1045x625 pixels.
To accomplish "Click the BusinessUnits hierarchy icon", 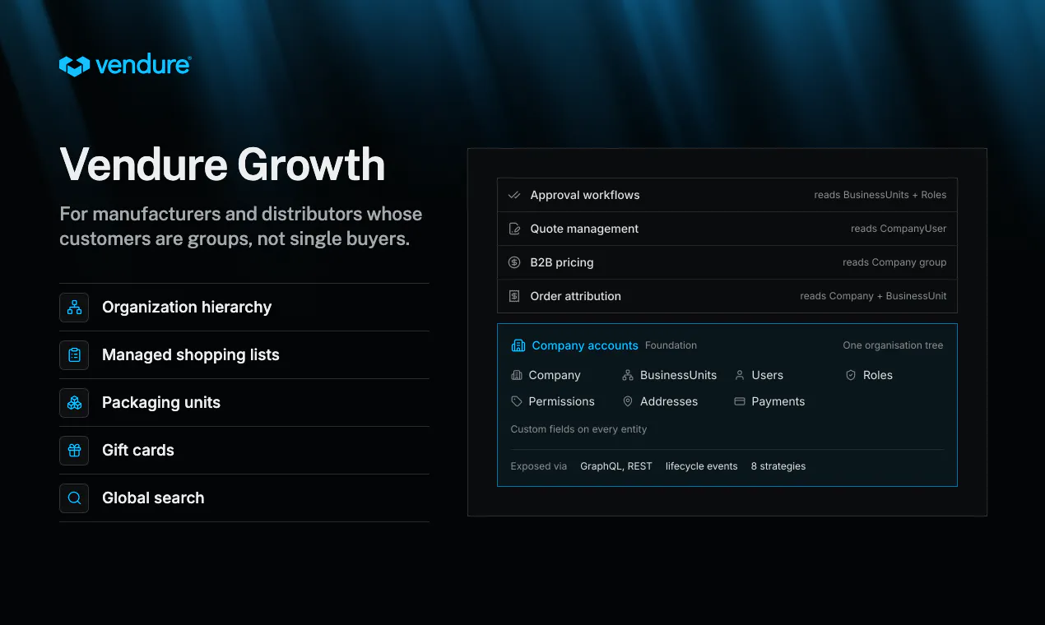I will coord(628,375).
